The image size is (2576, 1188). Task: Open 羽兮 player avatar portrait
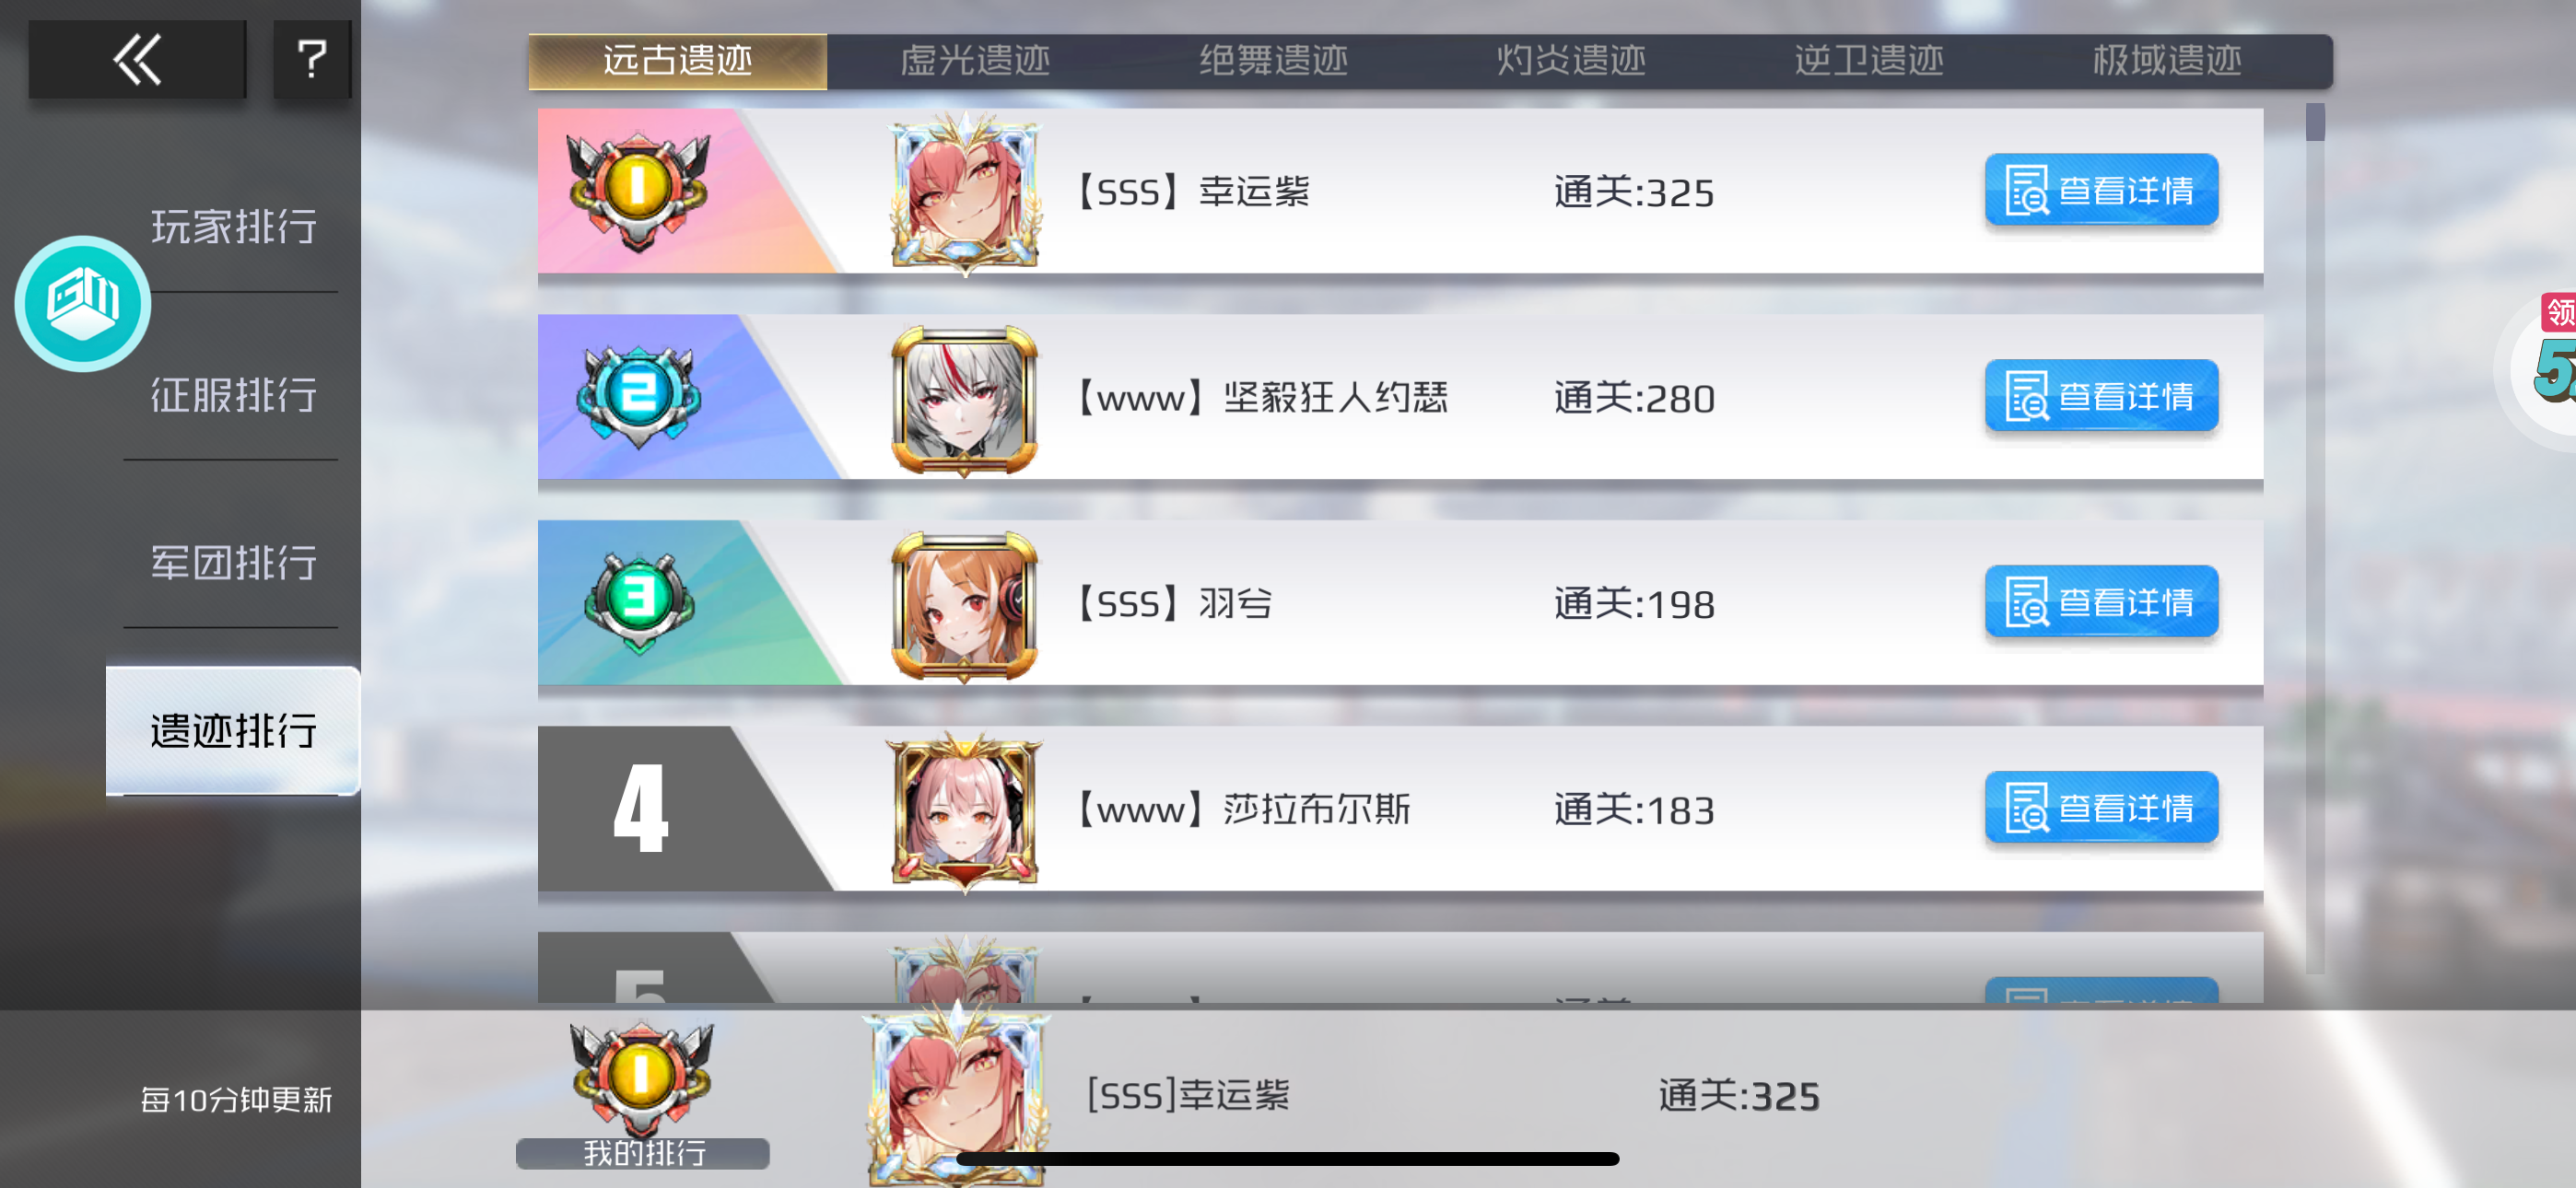[965, 606]
